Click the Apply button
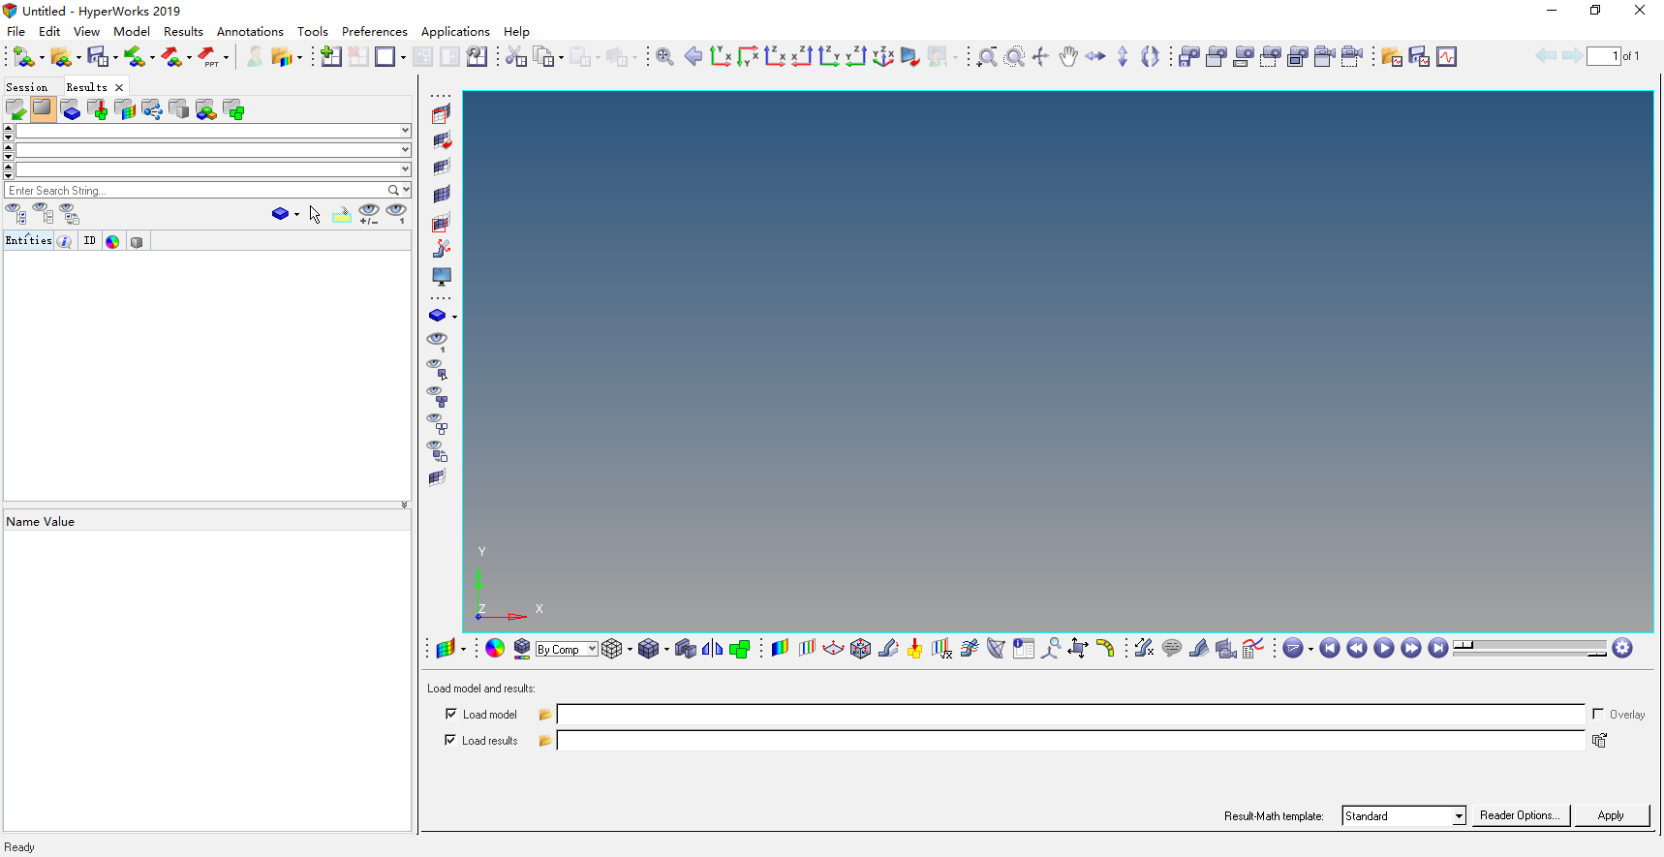The height and width of the screenshot is (857, 1664). [x=1610, y=815]
